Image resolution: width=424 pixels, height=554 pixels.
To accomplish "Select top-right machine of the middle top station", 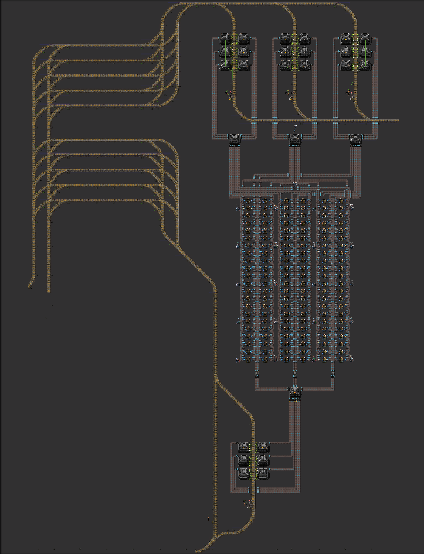I will tap(304, 39).
